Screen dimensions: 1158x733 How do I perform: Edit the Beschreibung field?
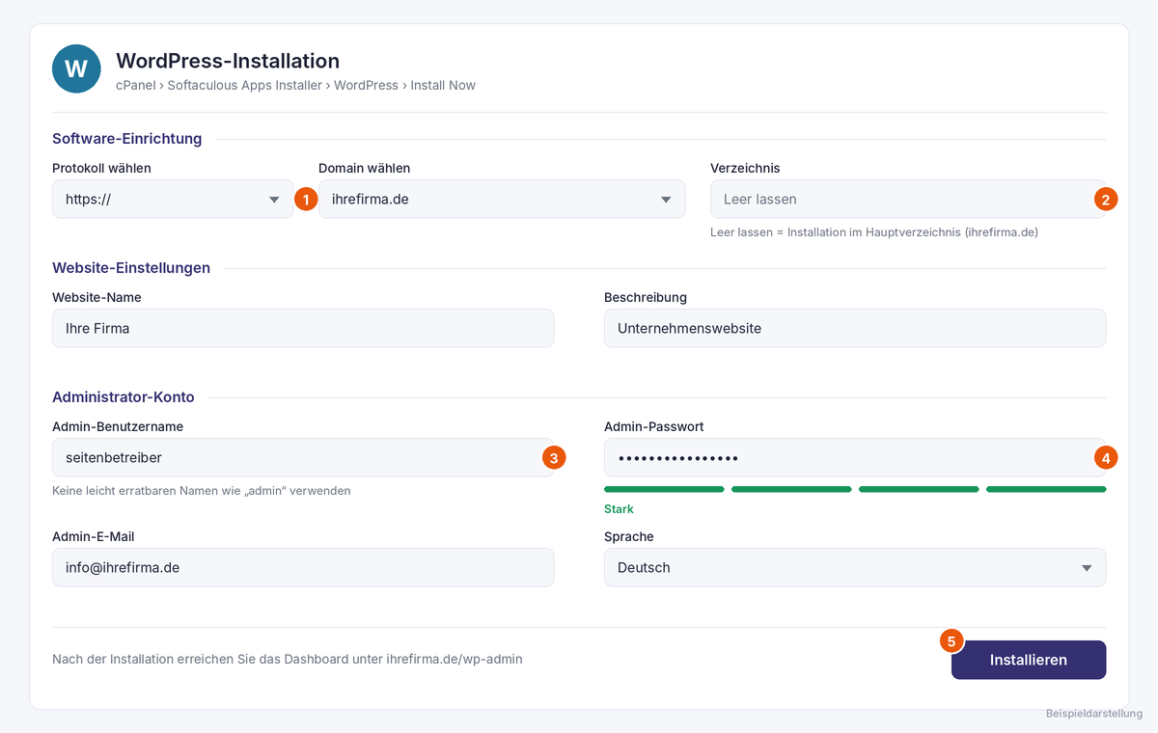pos(855,328)
